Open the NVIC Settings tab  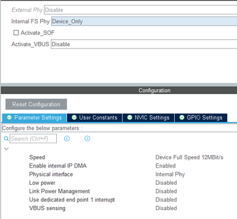coord(148,118)
